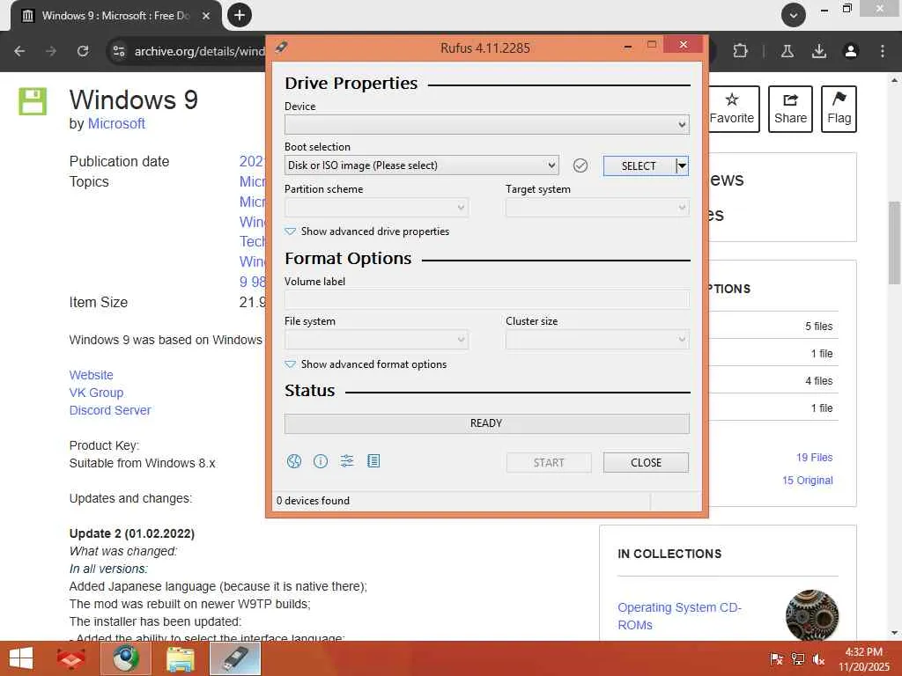Click the page vertical scrollbar thumb
Viewport: 902px width, 676px height.
click(x=895, y=243)
